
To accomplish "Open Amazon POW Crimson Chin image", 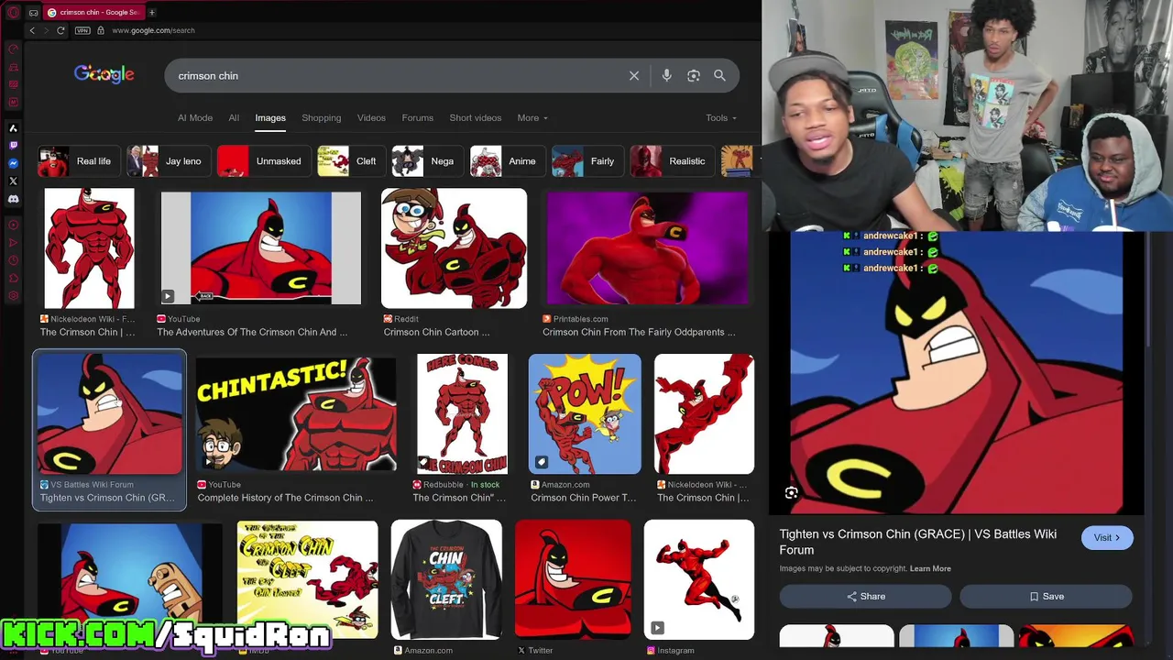I will pyautogui.click(x=585, y=413).
